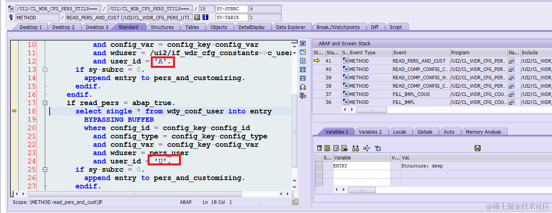The width and height of the screenshot is (552, 213).
Task: Click the horizontal scrollbar under the code editor
Action: click(x=135, y=194)
